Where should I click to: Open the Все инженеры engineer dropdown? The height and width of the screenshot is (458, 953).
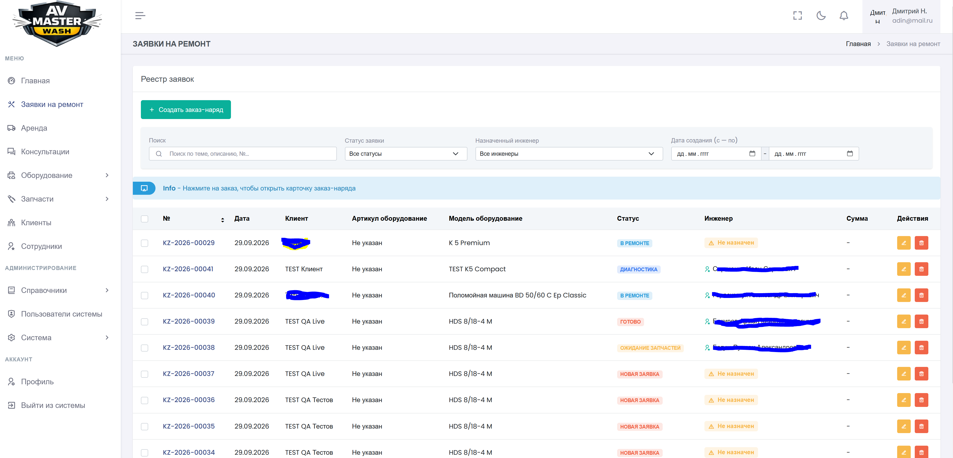[x=569, y=154]
